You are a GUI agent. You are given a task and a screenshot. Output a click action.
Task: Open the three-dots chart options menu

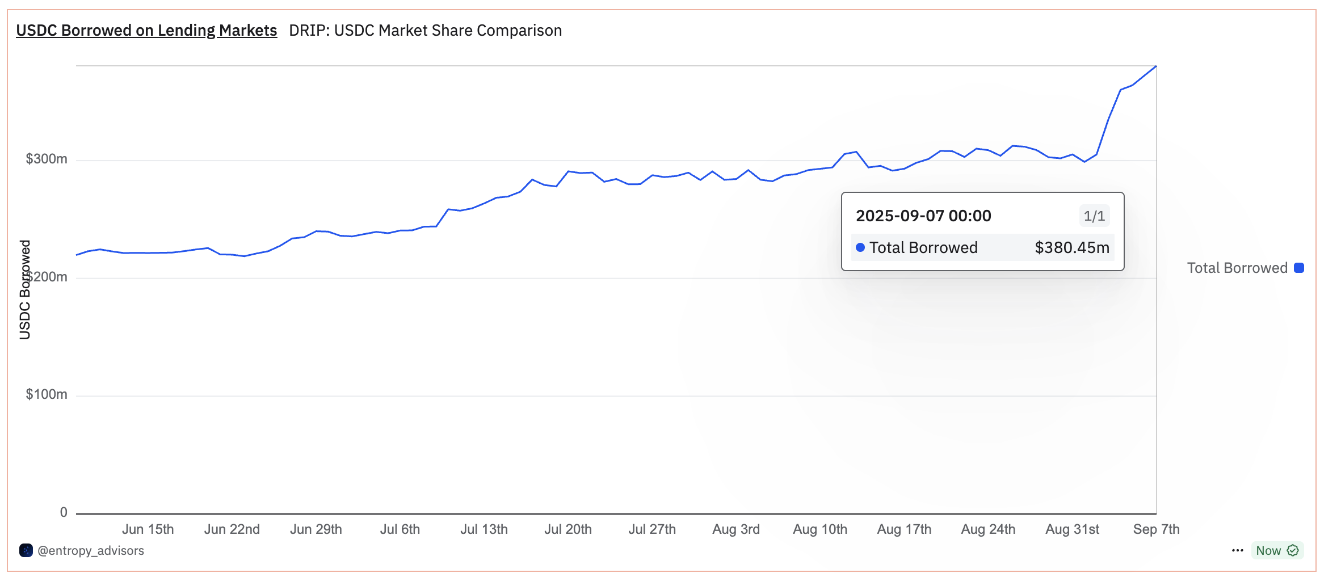pos(1237,550)
